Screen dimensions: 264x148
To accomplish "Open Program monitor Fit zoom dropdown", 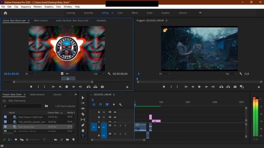I will coord(164,74).
